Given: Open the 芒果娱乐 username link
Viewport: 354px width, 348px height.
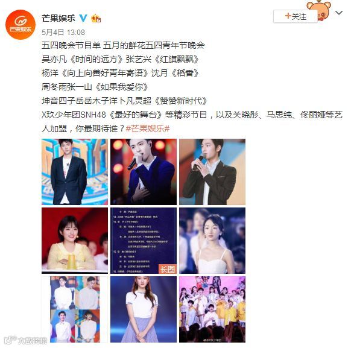Looking at the screenshot, I should pyautogui.click(x=58, y=18).
